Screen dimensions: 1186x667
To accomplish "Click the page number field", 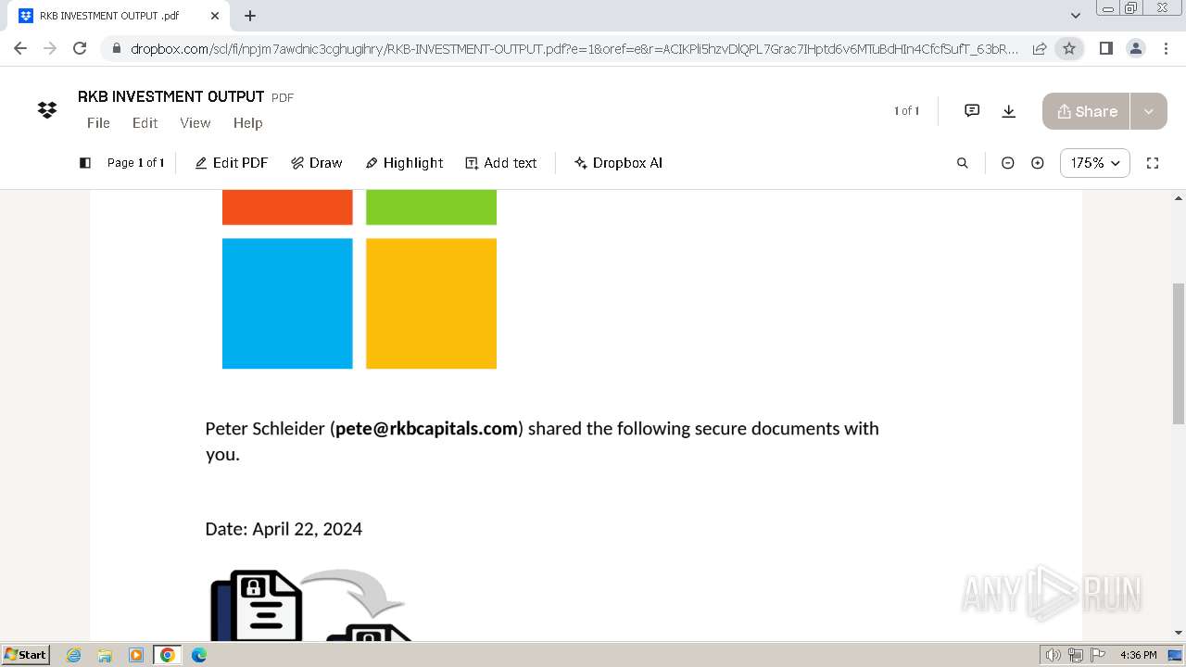I will coord(135,163).
